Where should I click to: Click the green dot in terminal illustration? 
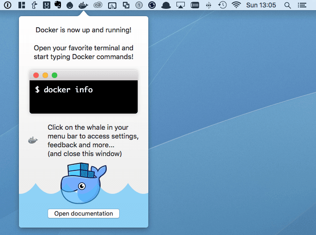[x=55, y=75]
